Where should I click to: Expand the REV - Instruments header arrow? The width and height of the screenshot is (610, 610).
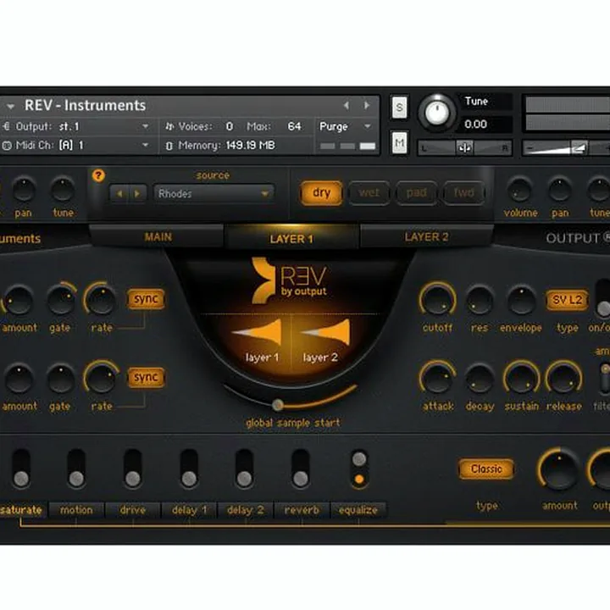[10, 106]
